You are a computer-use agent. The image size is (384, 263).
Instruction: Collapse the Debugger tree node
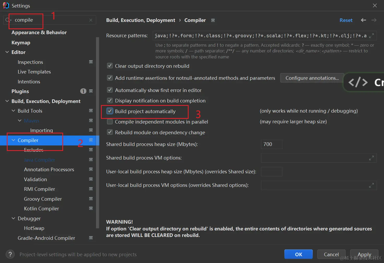tap(13, 218)
